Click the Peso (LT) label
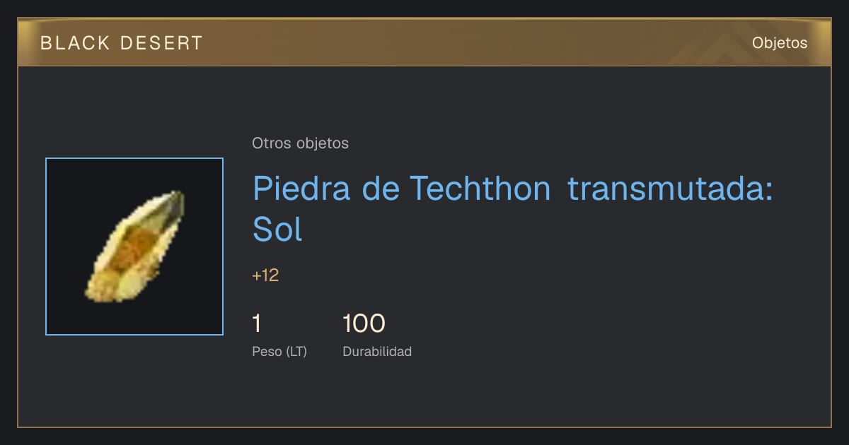 coord(279,352)
